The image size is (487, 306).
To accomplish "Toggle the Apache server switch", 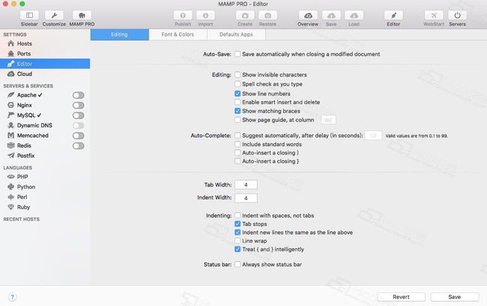I will [78, 95].
